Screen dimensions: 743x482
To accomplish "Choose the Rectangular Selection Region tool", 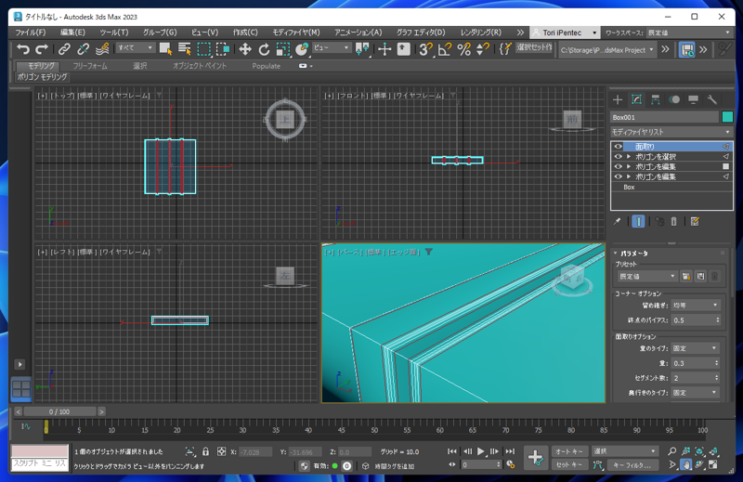I will point(203,49).
